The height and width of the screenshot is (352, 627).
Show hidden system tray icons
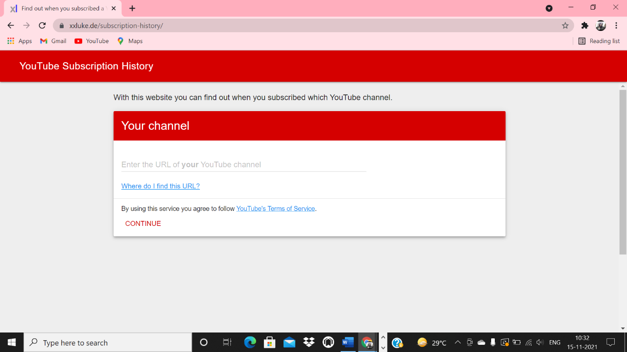[458, 342]
